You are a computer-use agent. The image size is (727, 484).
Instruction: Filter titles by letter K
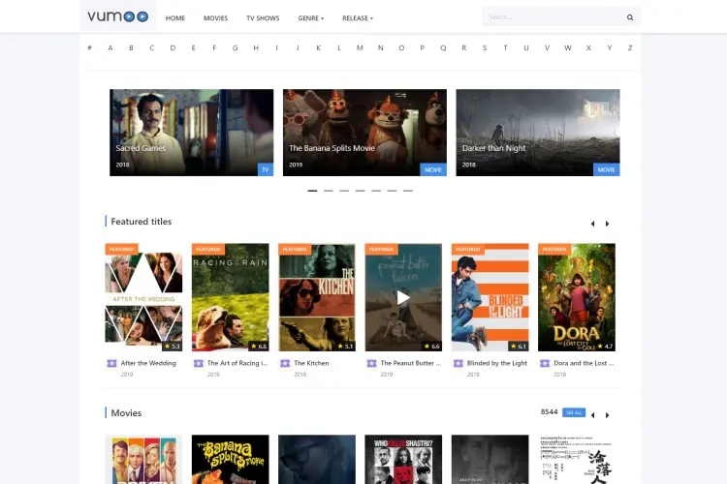(319, 47)
